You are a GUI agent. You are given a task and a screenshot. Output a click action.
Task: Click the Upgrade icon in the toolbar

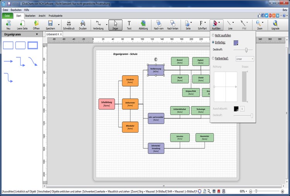[275, 25]
